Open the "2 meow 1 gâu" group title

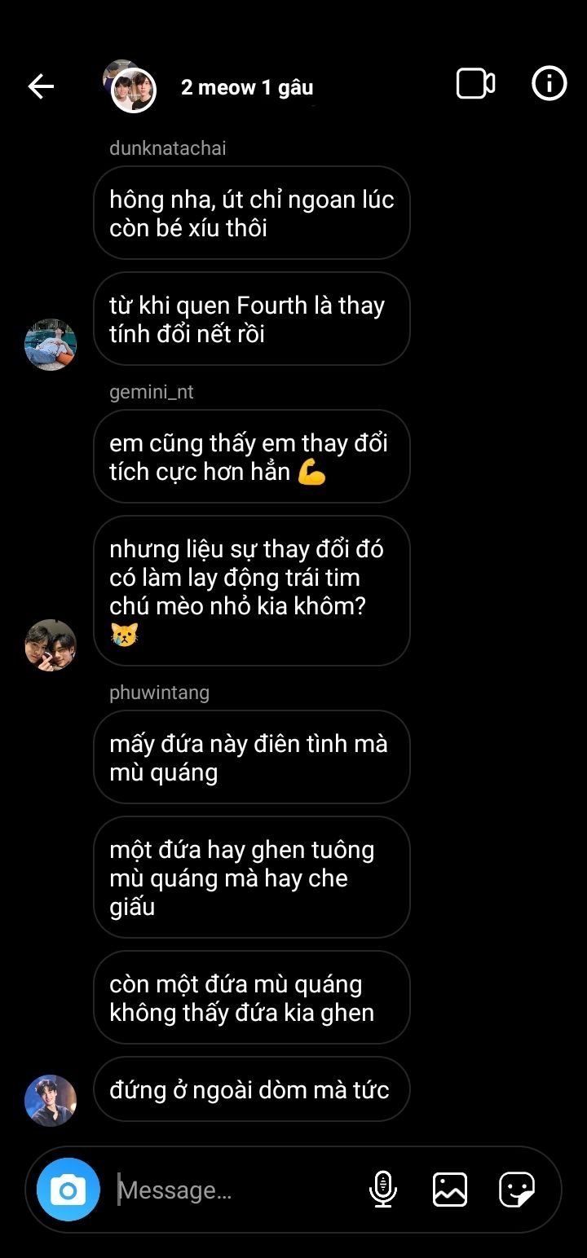pyautogui.click(x=247, y=87)
